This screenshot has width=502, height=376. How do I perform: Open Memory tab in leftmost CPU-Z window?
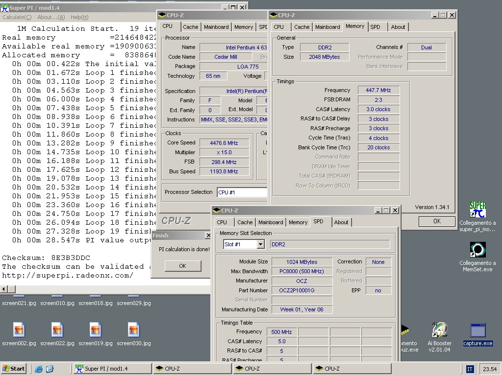click(x=244, y=27)
